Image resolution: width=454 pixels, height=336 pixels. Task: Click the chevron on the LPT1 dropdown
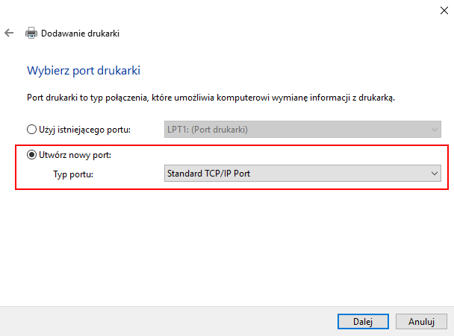(434, 130)
